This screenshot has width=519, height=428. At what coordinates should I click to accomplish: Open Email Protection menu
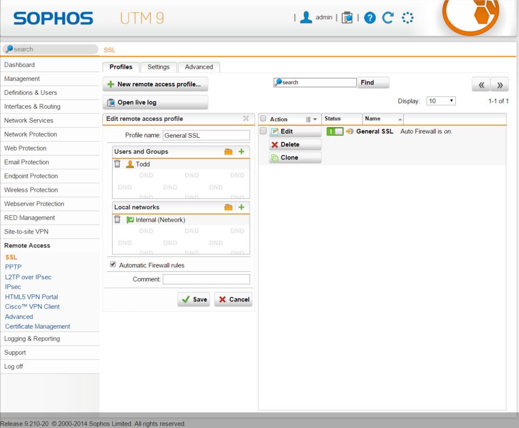pos(50,162)
